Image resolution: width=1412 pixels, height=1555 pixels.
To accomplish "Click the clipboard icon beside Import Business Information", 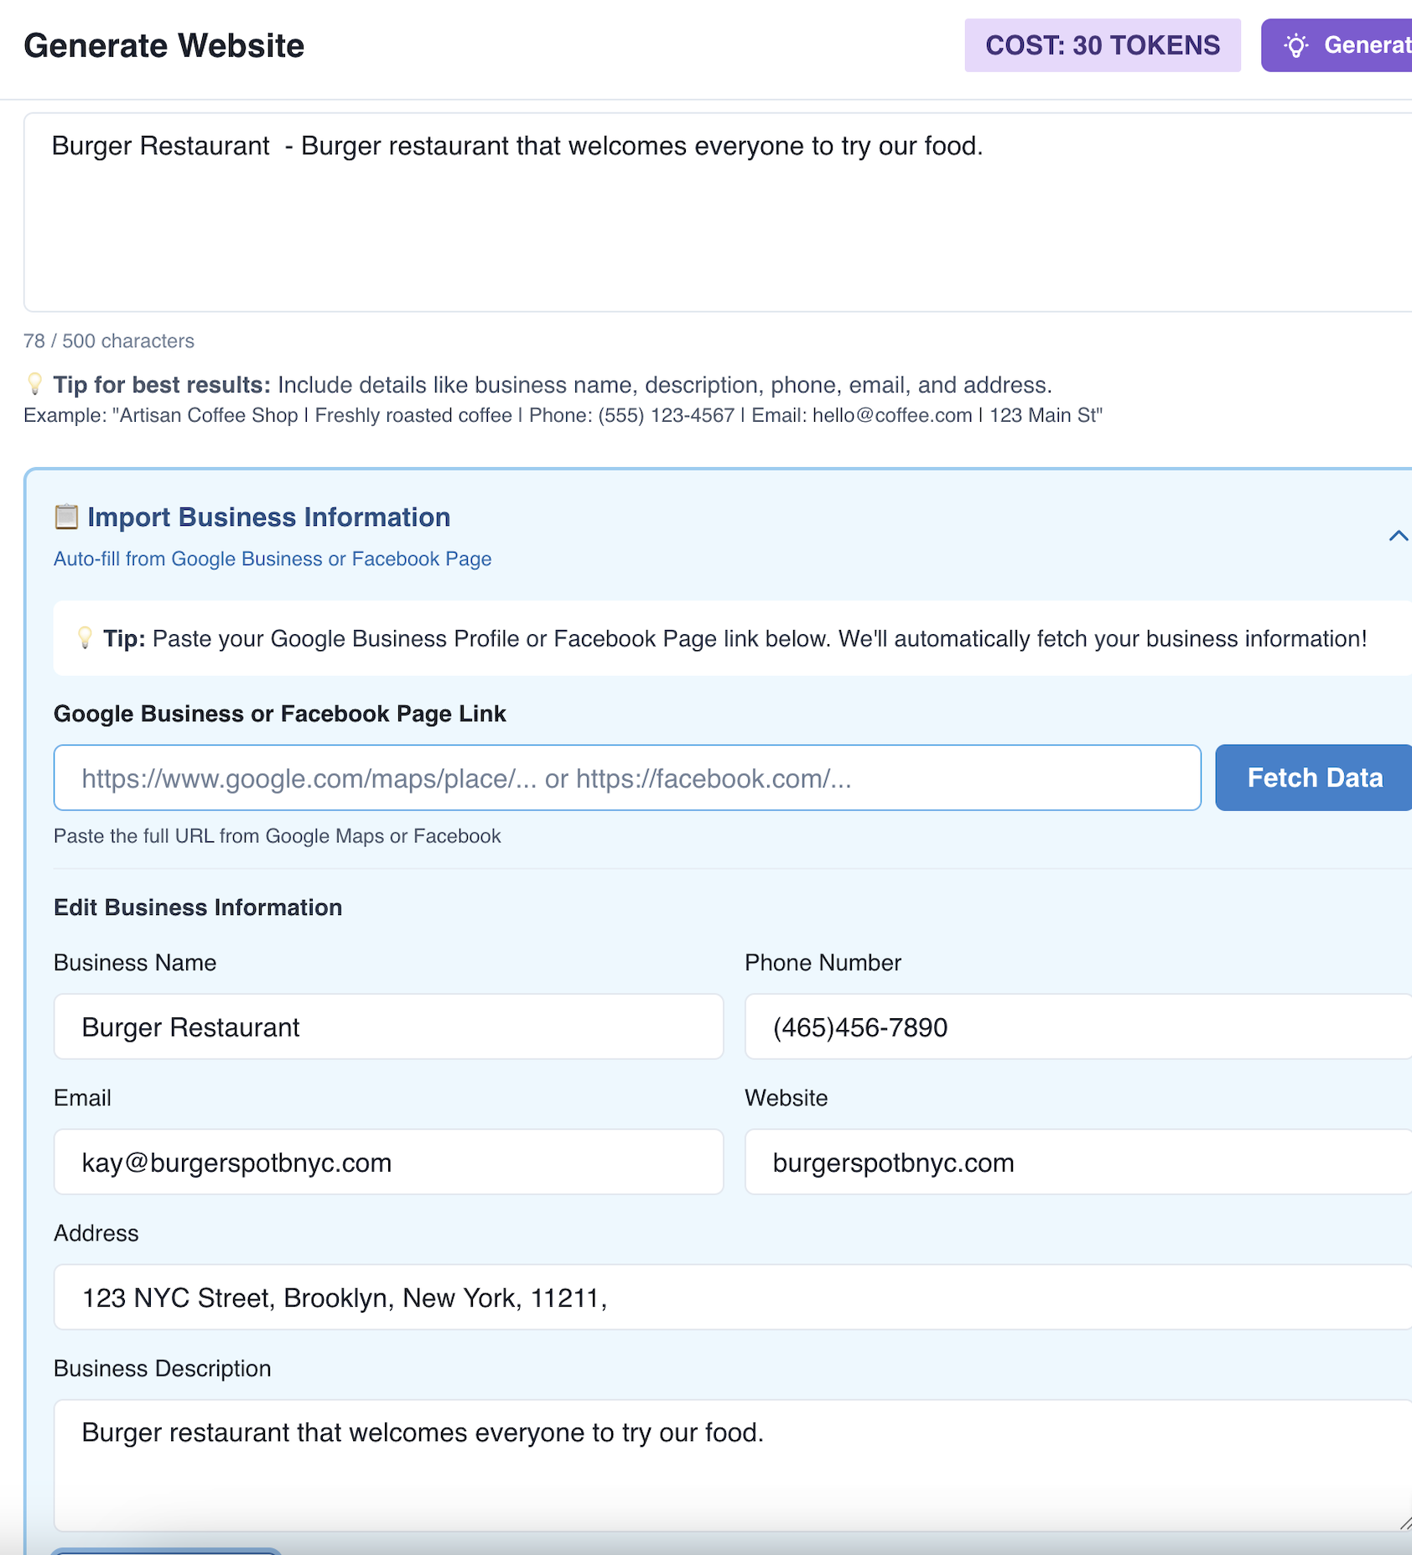I will 65,517.
